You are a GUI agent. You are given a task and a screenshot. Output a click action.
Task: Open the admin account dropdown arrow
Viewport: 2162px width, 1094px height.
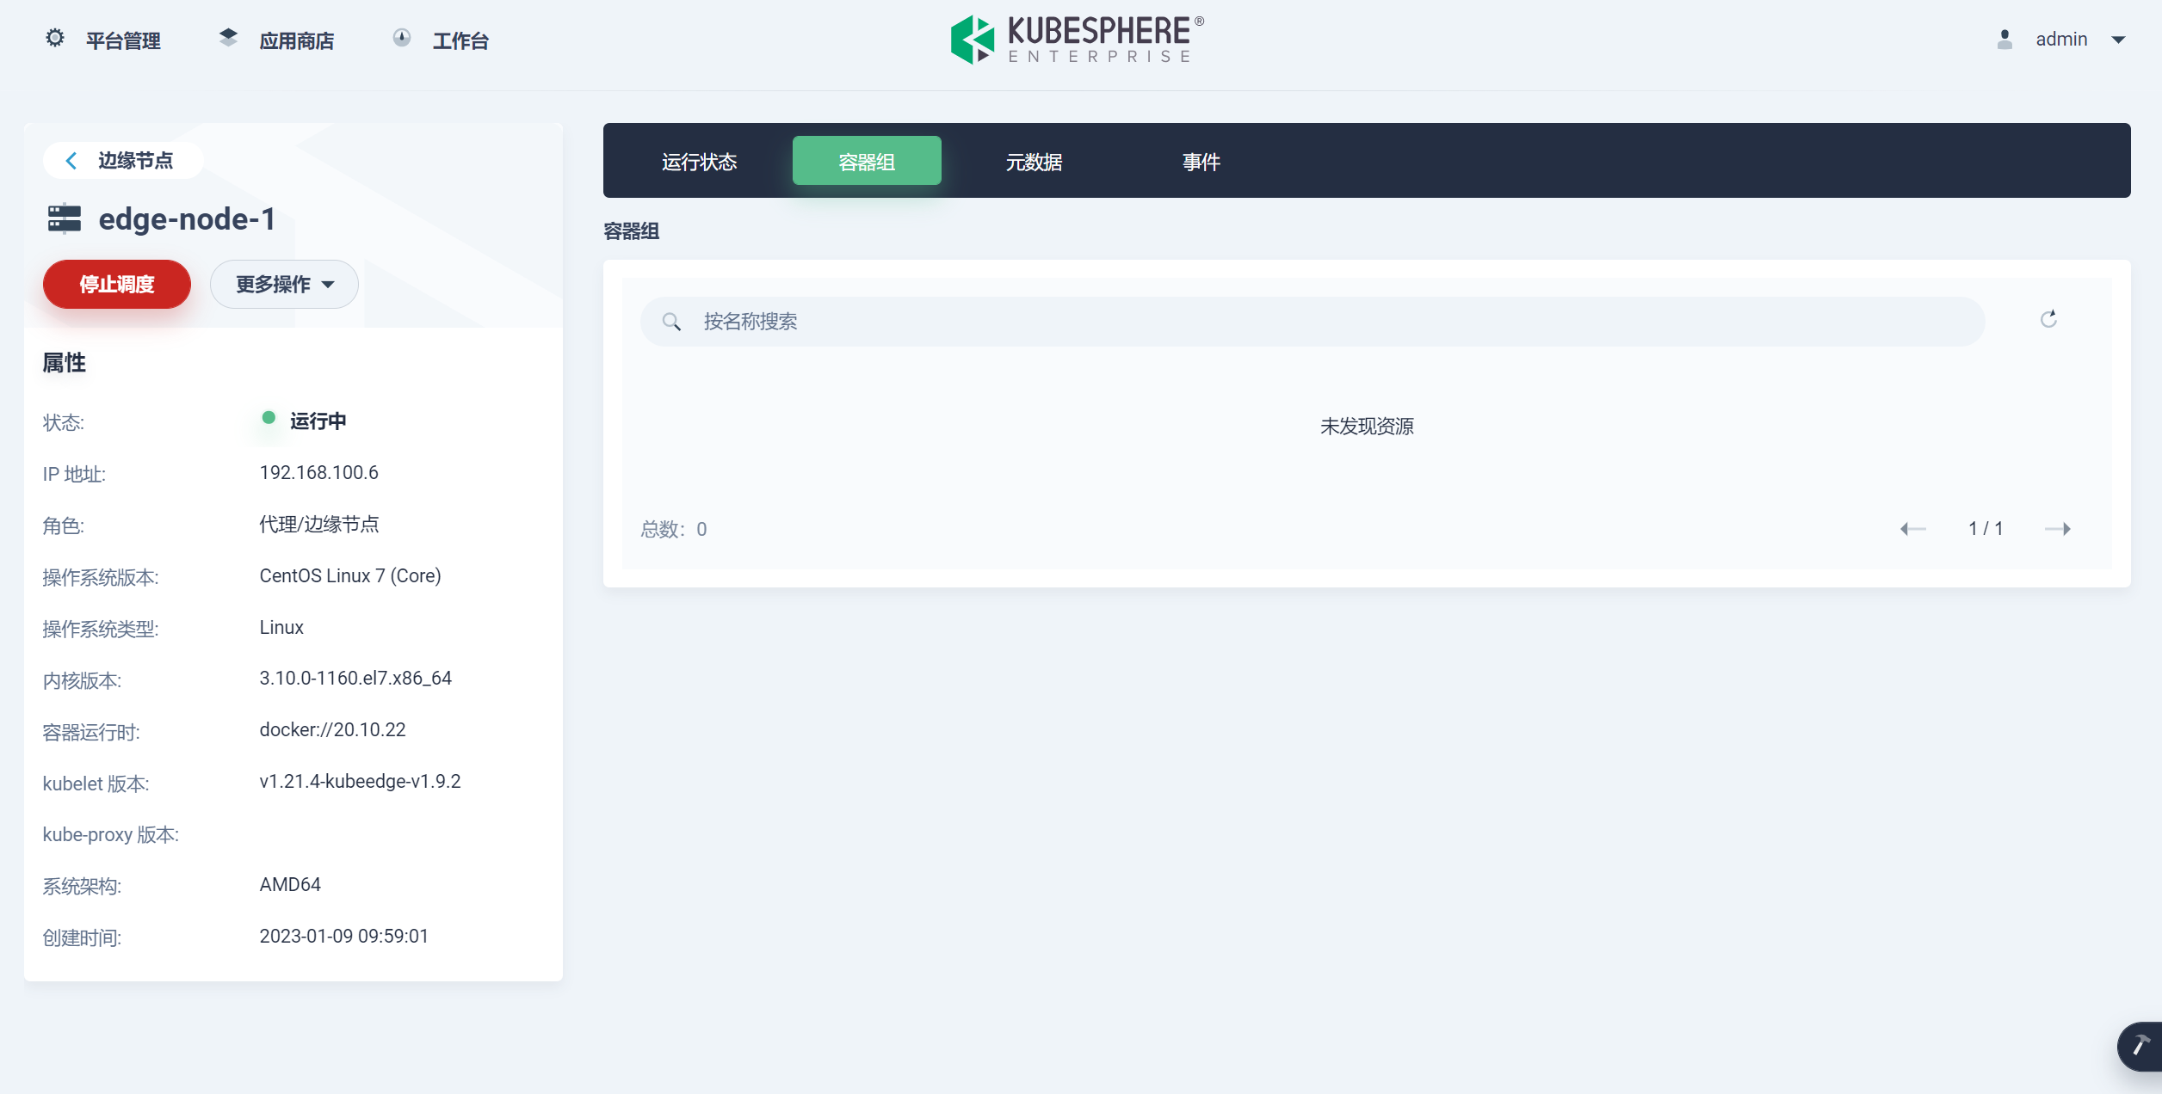[x=2119, y=40]
